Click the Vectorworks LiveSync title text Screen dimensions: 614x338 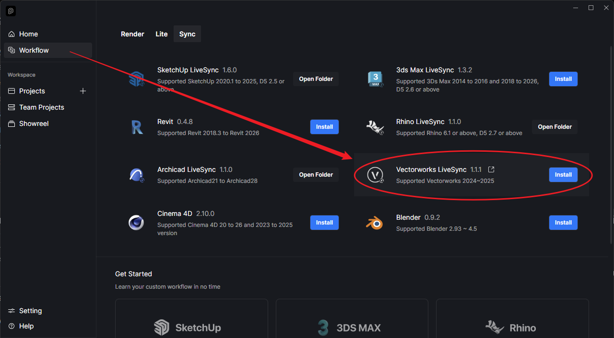pos(431,169)
